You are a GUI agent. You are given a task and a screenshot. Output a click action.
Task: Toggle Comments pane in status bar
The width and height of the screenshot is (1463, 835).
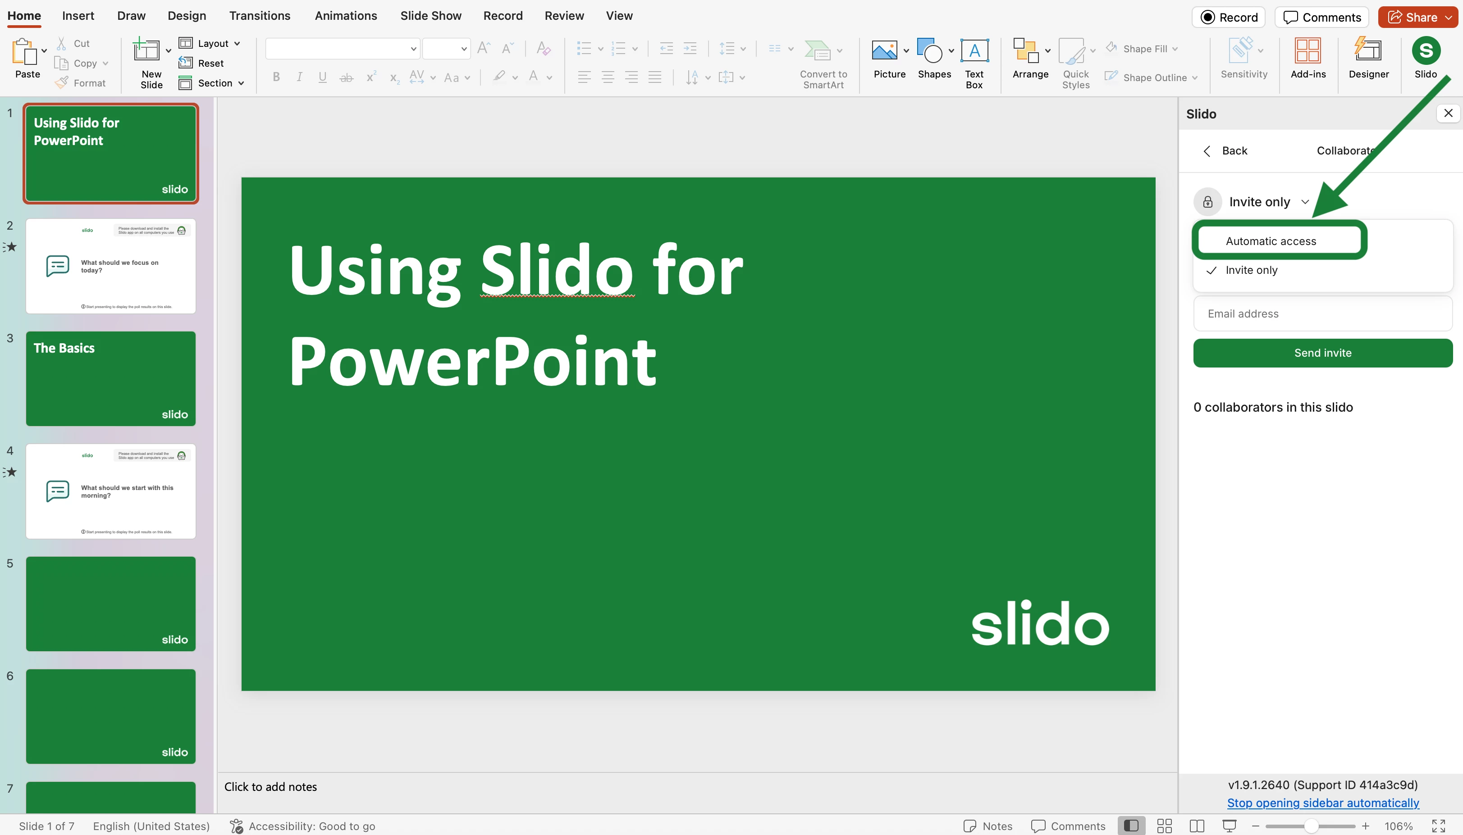point(1068,826)
